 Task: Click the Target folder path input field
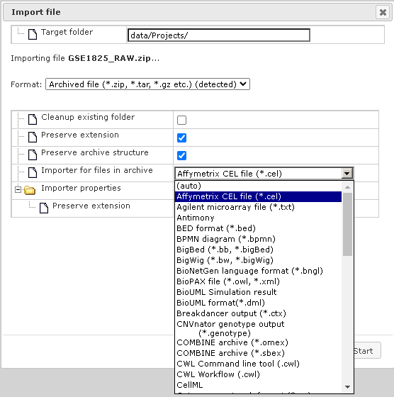click(219, 35)
